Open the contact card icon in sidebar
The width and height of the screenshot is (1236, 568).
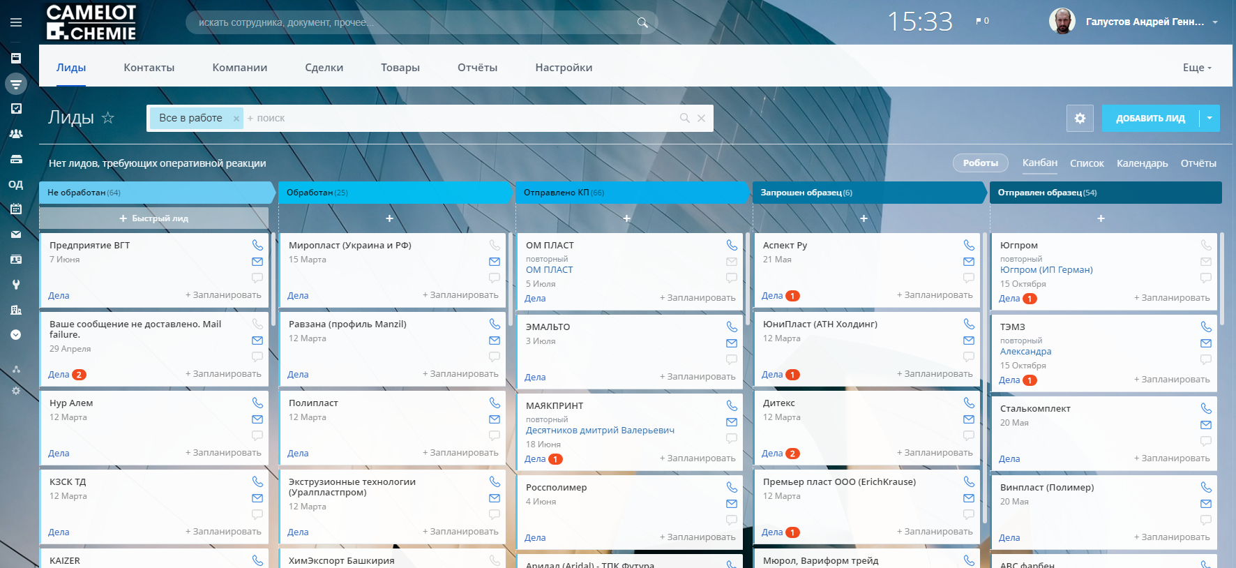point(16,260)
